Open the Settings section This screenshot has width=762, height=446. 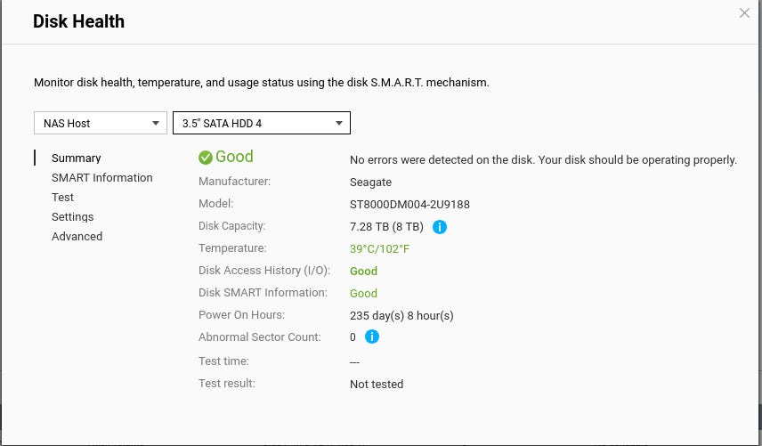72,216
